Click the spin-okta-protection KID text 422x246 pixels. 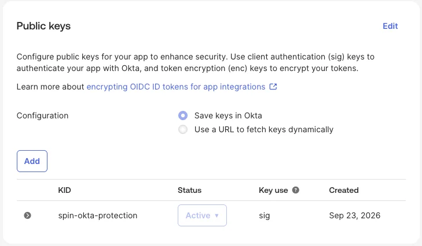(x=98, y=215)
